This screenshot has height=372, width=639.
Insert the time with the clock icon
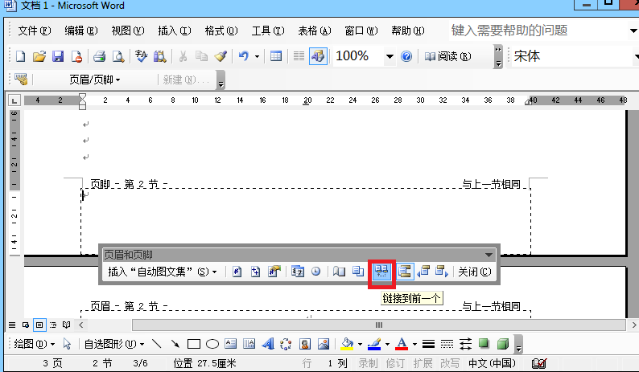[315, 272]
